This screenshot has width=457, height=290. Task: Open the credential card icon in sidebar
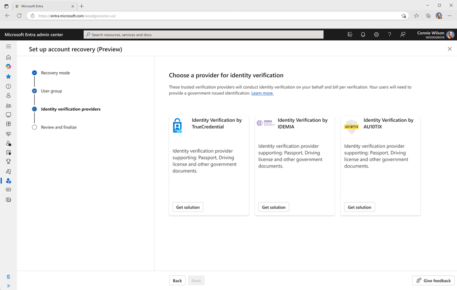pos(8,190)
